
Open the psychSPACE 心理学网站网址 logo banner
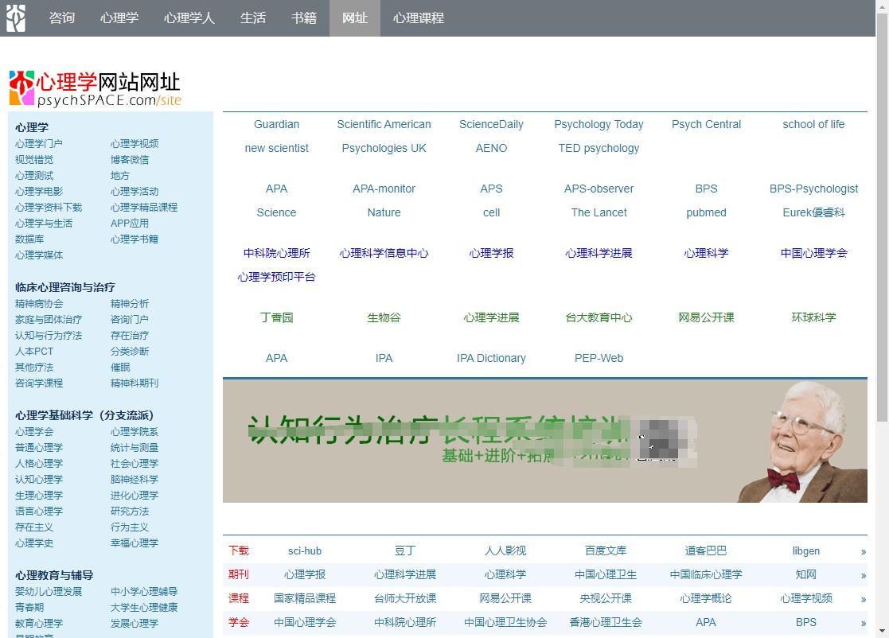tap(95, 88)
